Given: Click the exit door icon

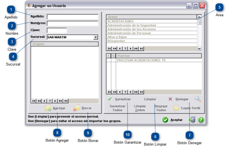Looking at the screenshot, I should coord(192,120).
